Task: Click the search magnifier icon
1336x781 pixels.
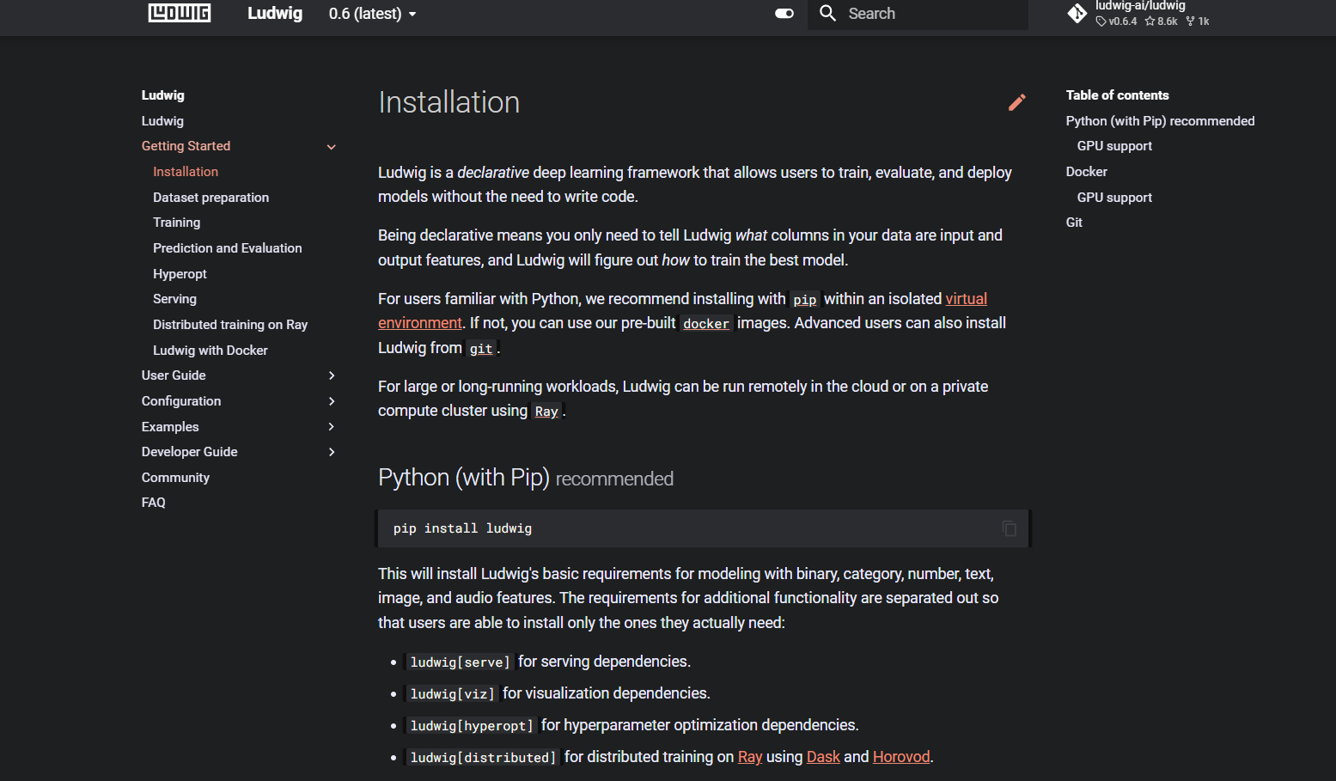Action: coord(827,13)
